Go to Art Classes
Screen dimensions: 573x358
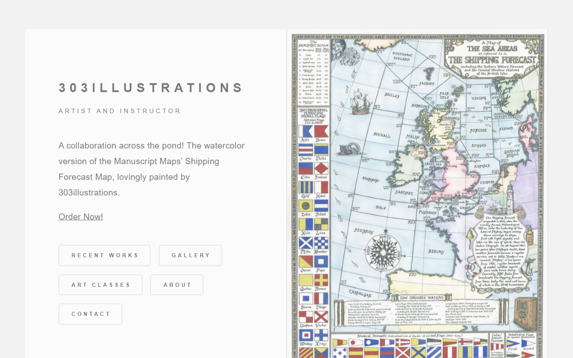click(100, 285)
